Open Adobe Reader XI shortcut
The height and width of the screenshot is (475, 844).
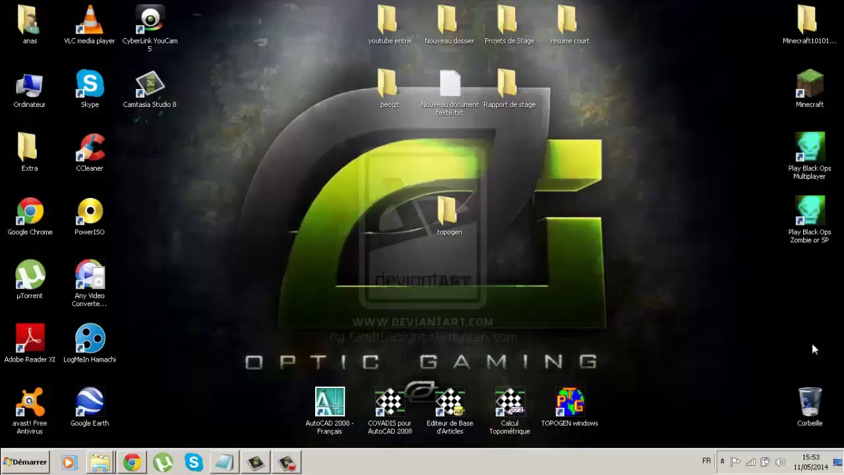click(30, 344)
